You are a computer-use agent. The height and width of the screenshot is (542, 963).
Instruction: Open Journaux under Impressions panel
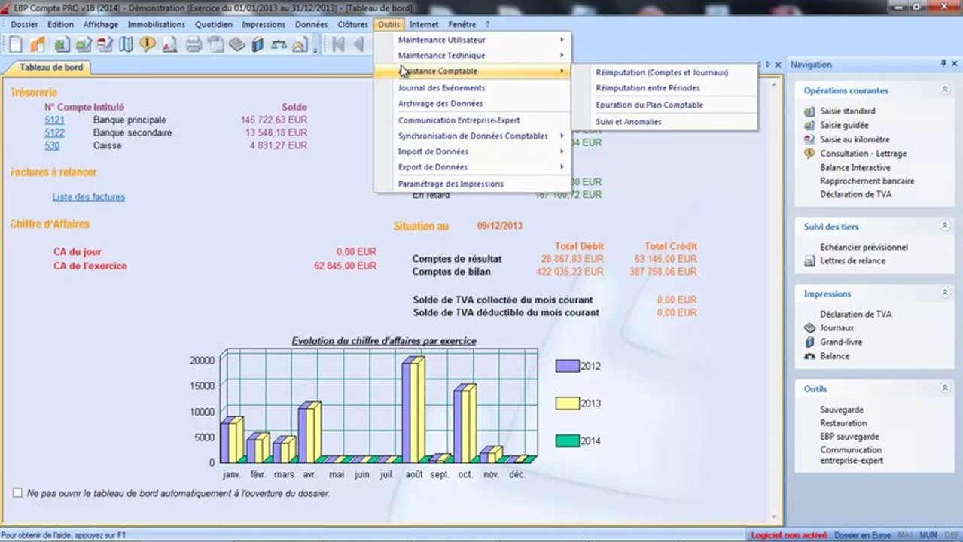coord(837,328)
